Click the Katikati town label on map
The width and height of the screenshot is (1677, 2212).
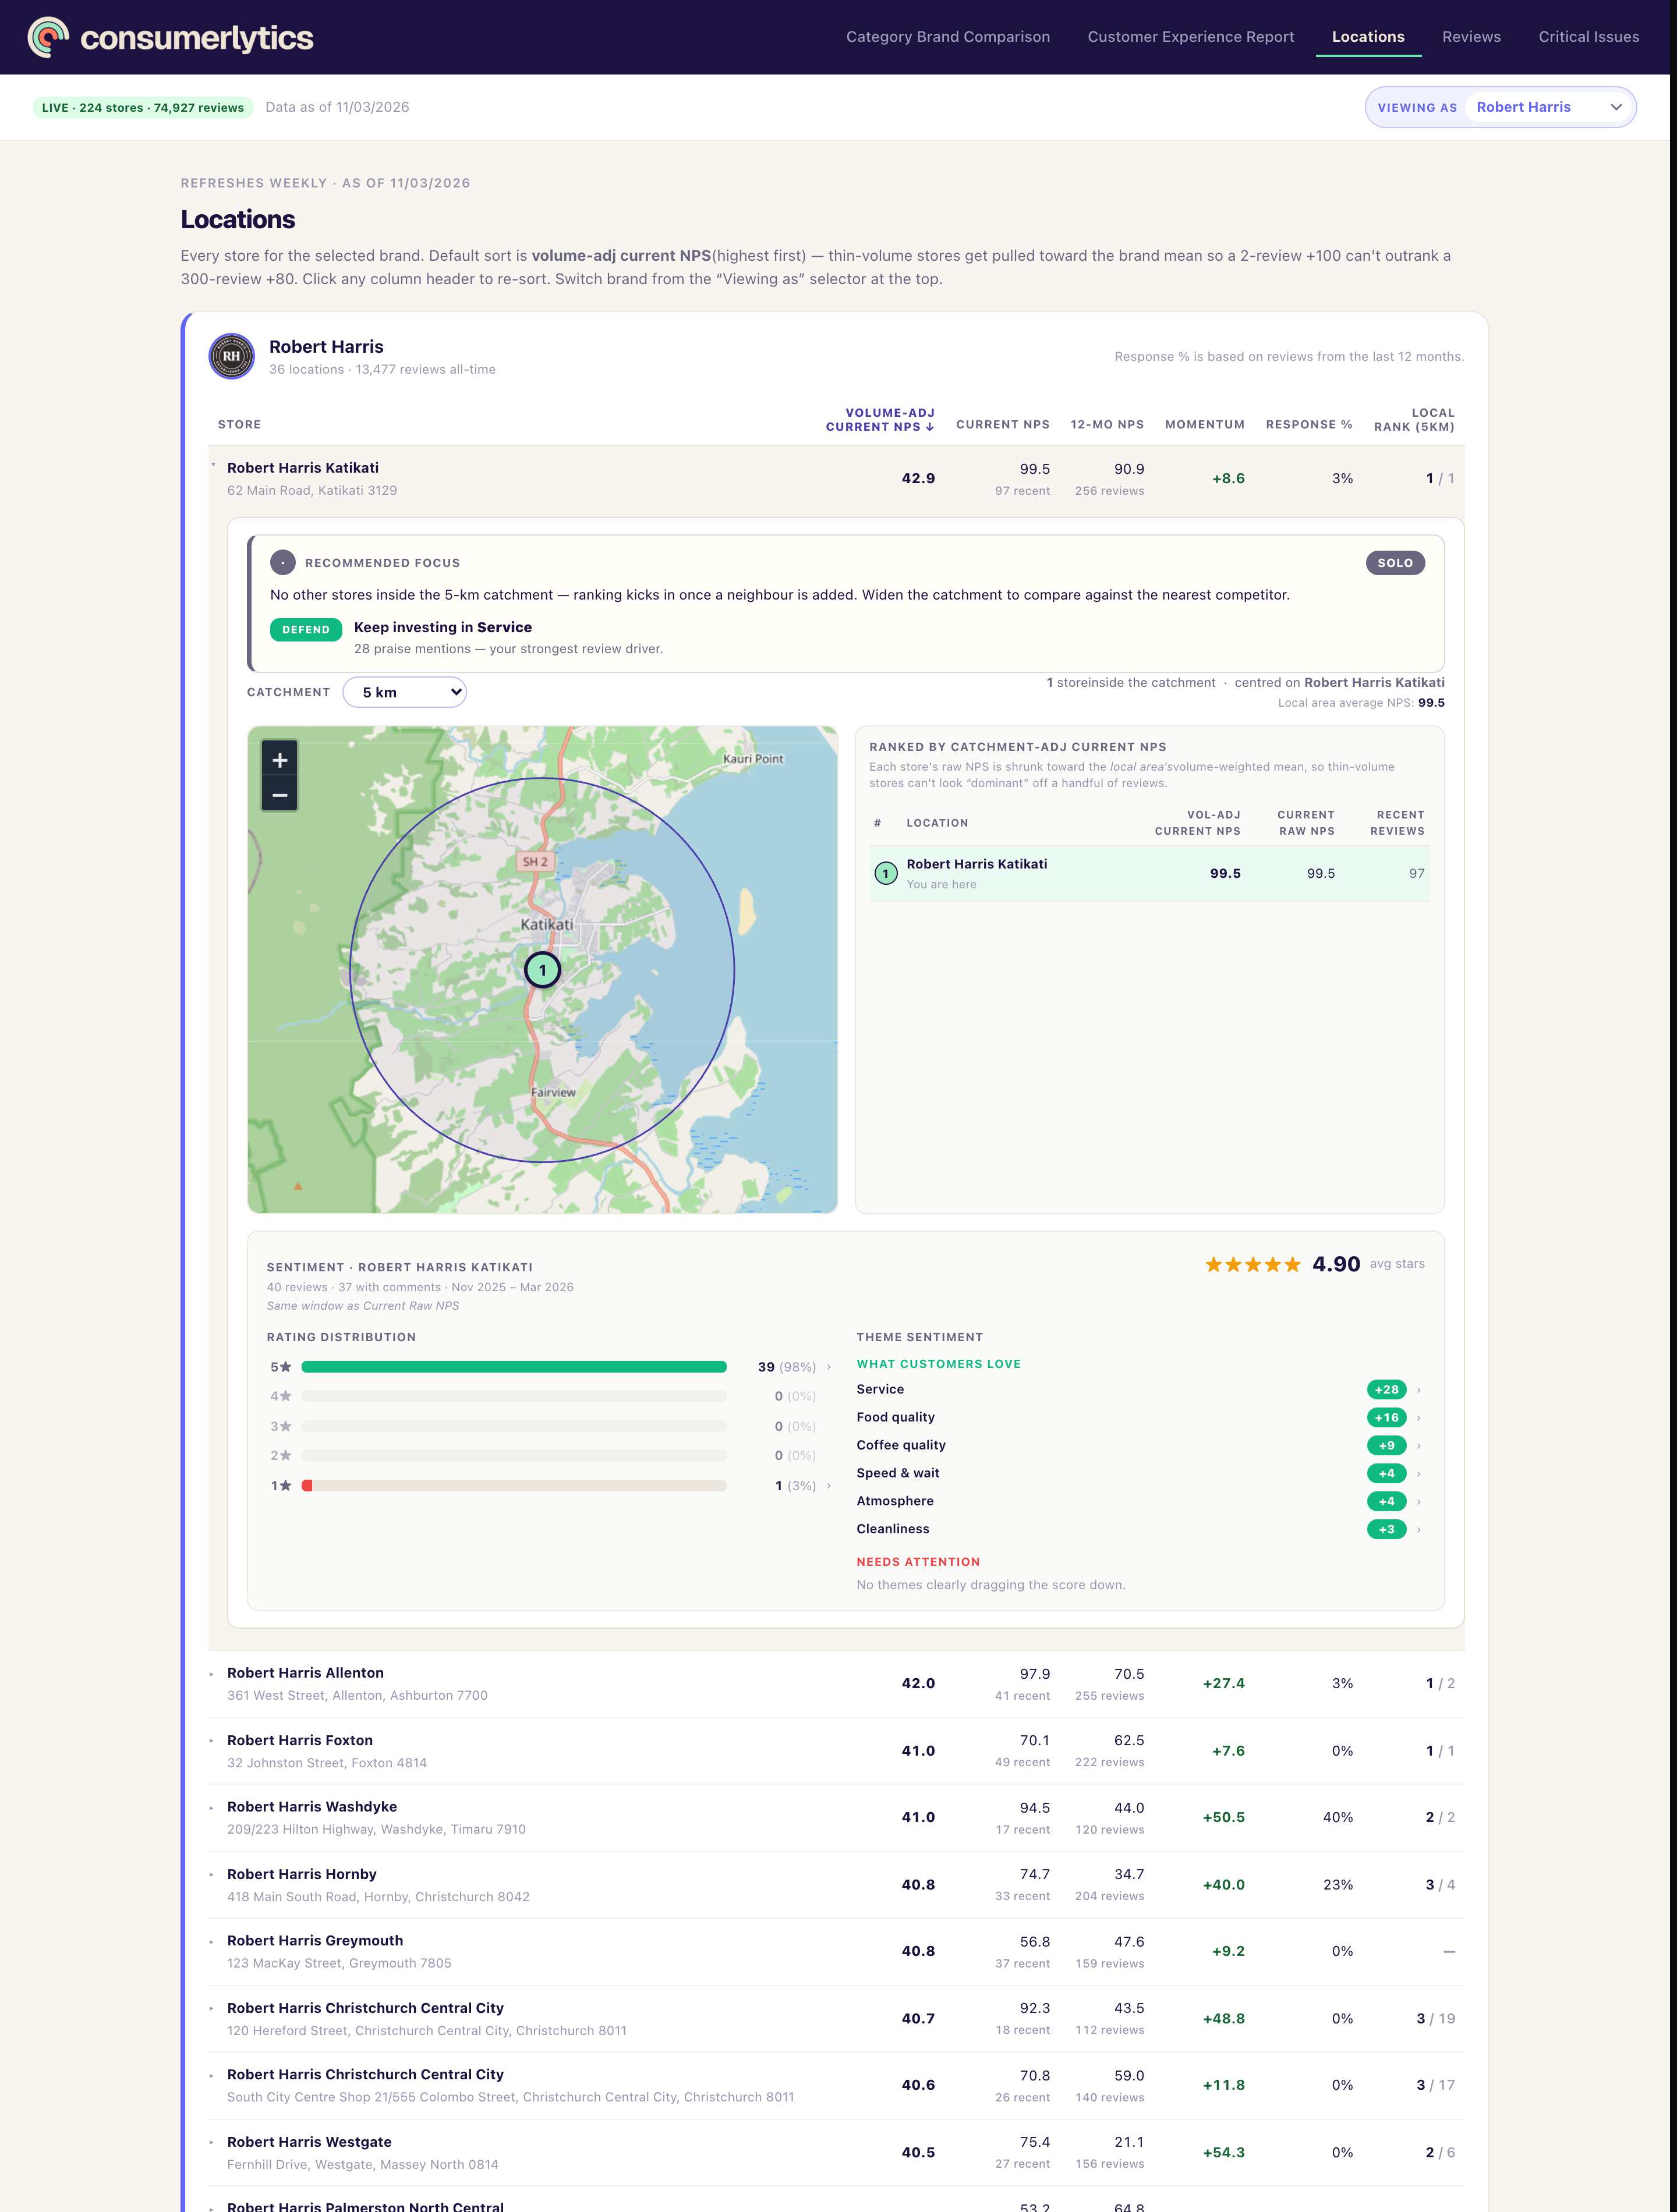tap(547, 925)
